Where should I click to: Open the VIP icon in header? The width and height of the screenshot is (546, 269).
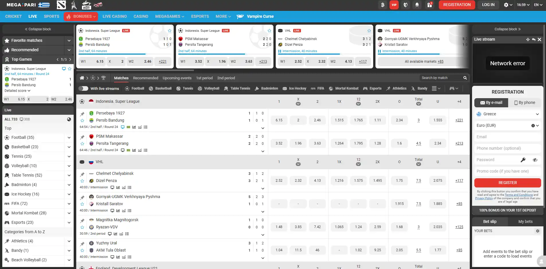click(x=394, y=5)
